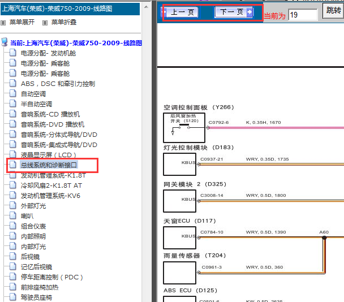Click page icon beside 自动空调

(x=13, y=93)
